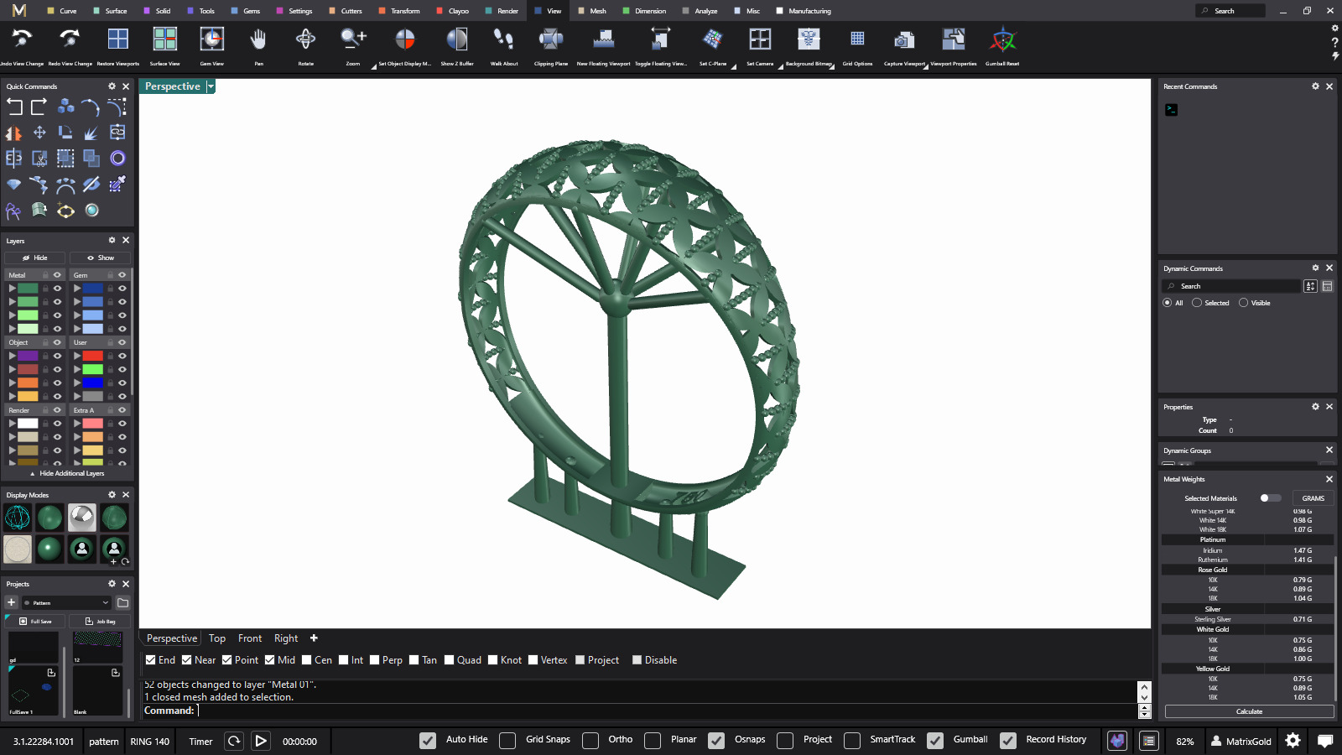The image size is (1342, 755).
Task: Click the diamond gem icon in Quick Commands
Action: (x=13, y=185)
